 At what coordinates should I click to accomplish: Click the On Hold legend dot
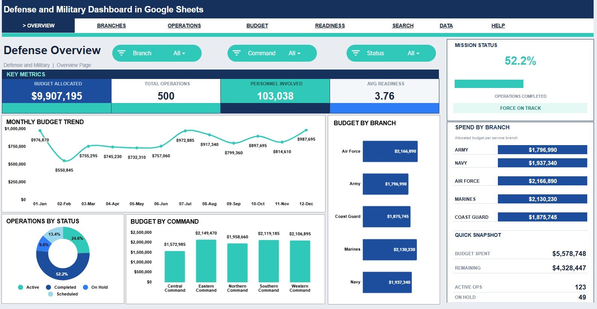point(85,287)
